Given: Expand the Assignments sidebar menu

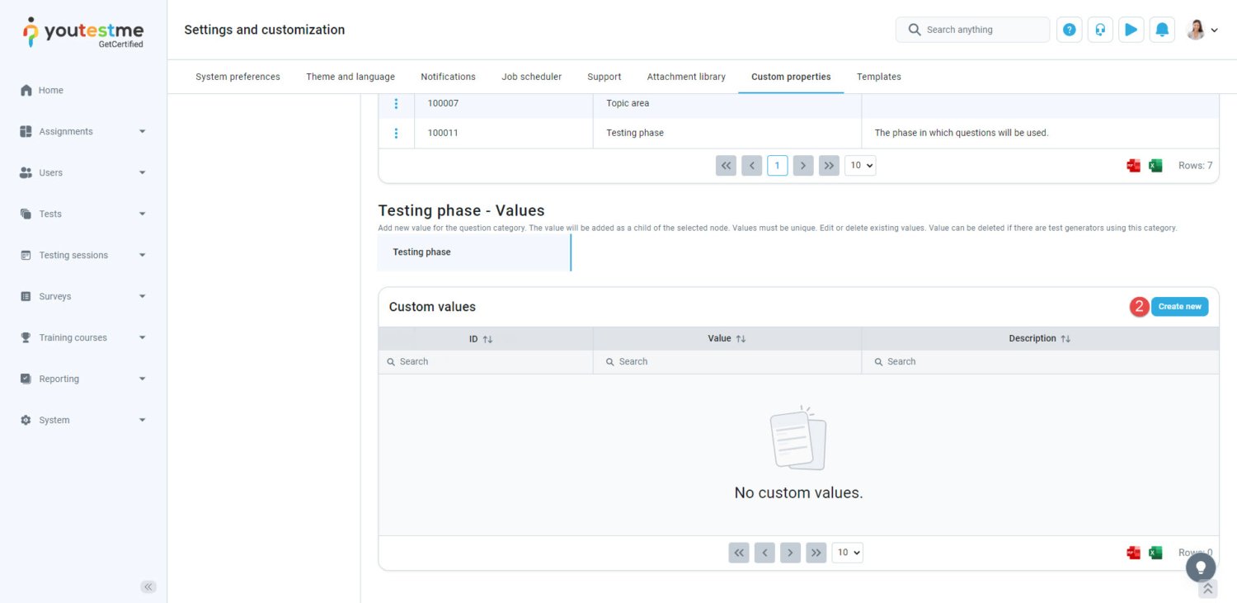Looking at the screenshot, I should [82, 131].
